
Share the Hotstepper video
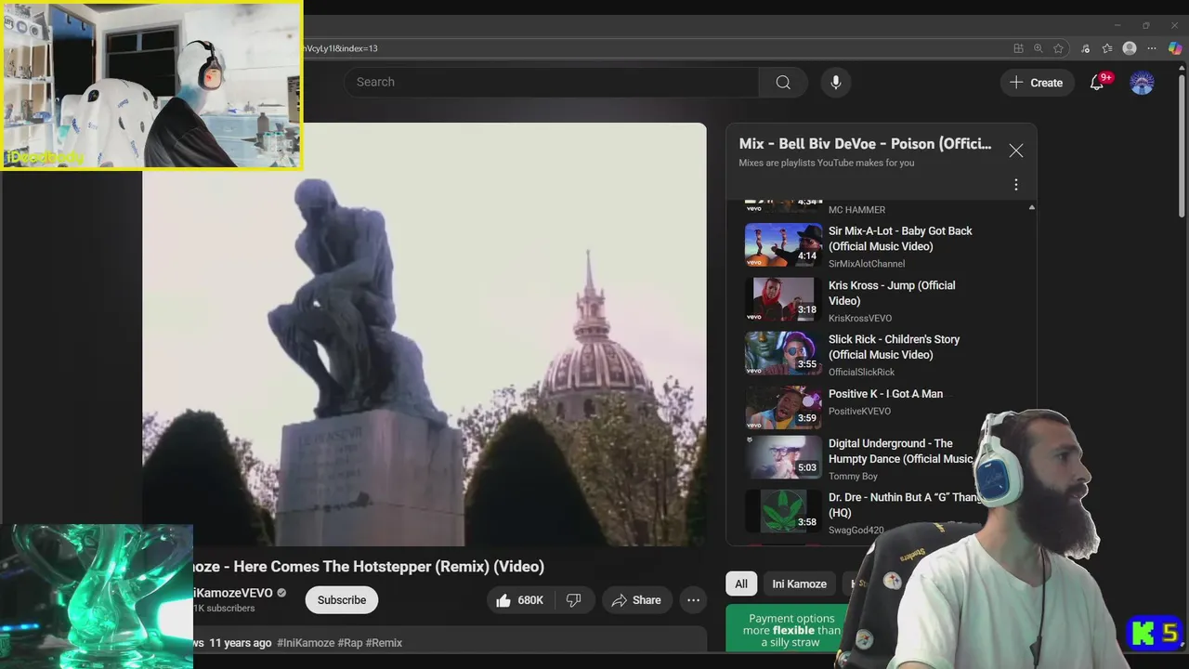(636, 600)
